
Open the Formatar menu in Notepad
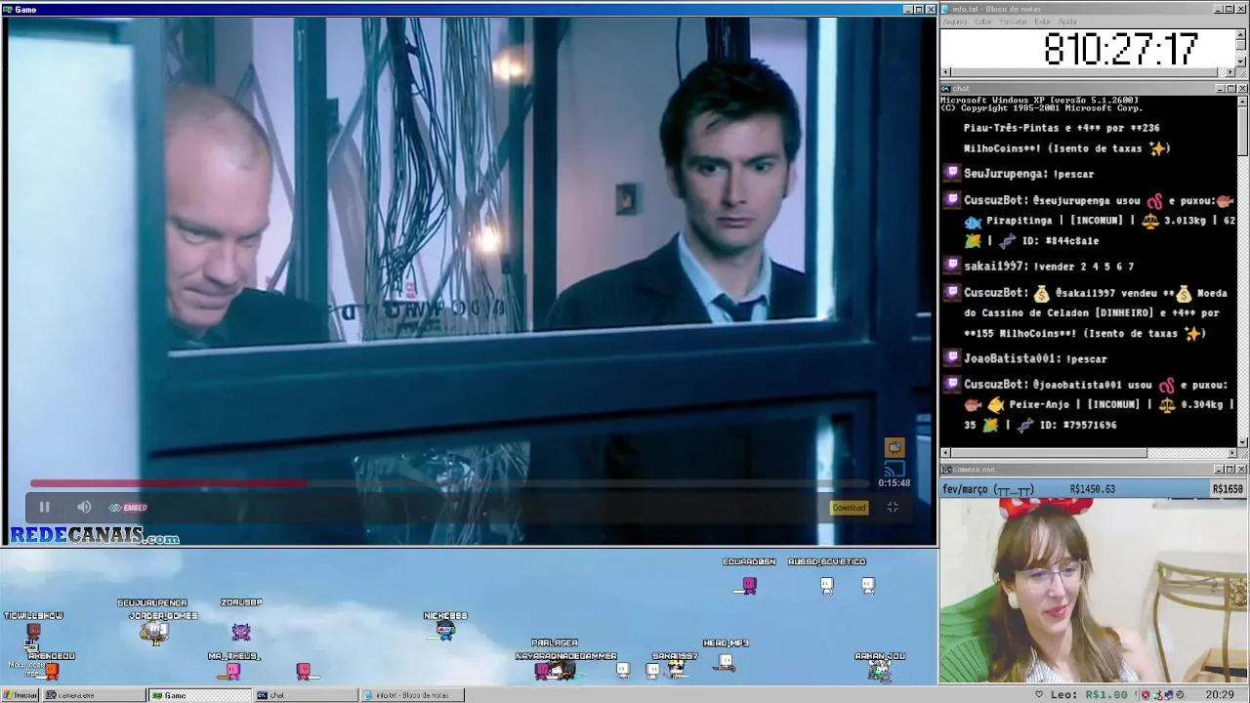tap(1014, 21)
